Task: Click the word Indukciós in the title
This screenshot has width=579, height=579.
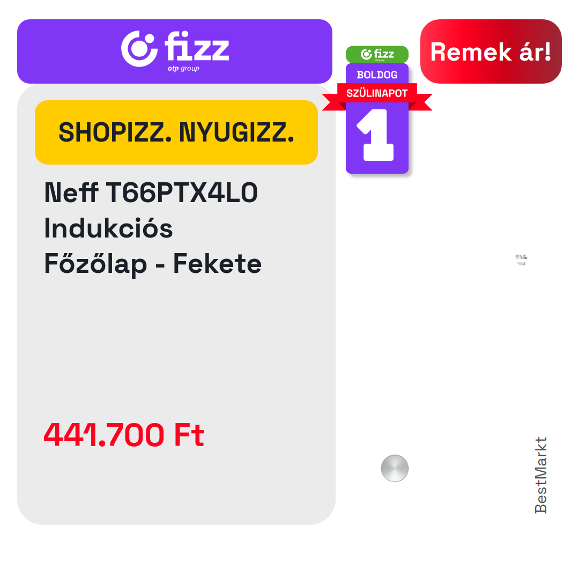Action: pyautogui.click(x=108, y=228)
